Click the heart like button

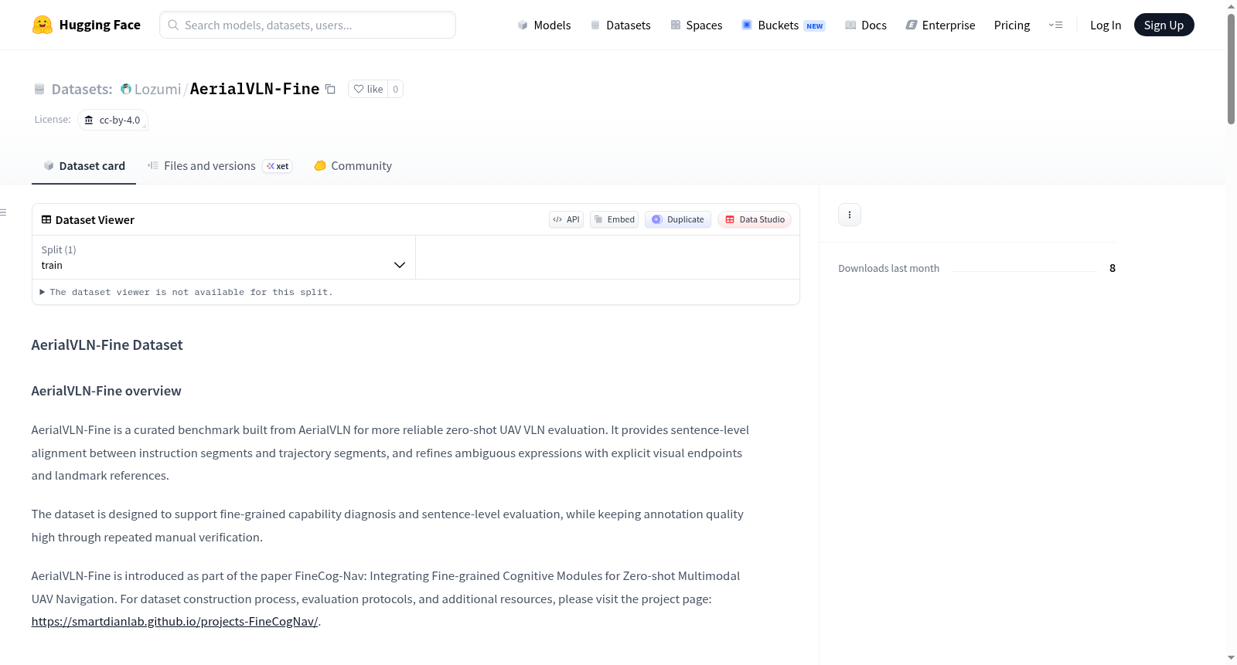click(x=368, y=89)
